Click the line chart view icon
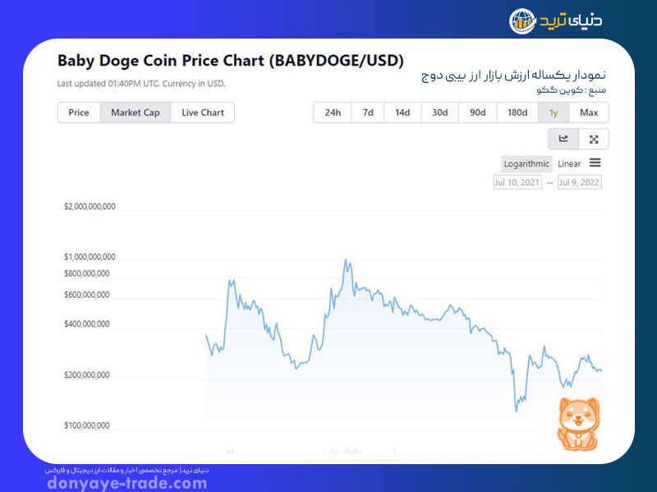This screenshot has width=657, height=492. (x=563, y=139)
